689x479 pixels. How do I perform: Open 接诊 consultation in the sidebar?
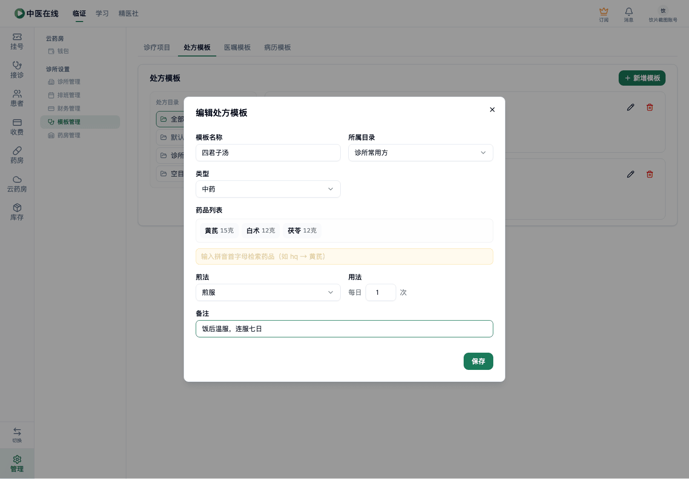(x=17, y=70)
